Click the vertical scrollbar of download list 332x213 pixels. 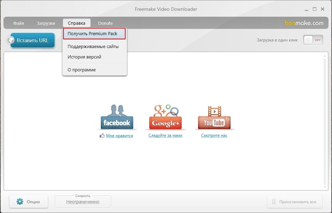(325, 122)
